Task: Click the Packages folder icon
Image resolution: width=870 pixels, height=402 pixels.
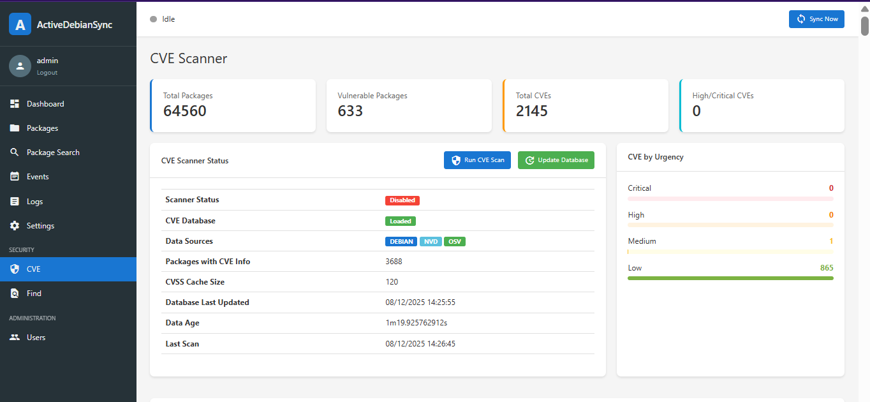Action: [x=15, y=128]
